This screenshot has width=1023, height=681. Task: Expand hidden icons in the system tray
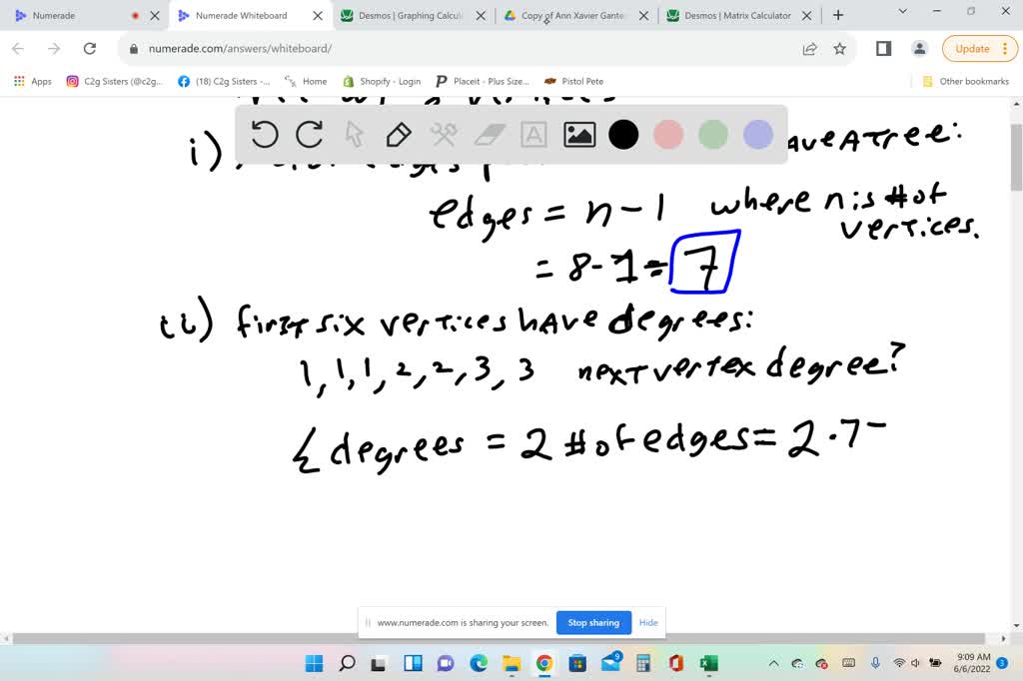click(772, 662)
